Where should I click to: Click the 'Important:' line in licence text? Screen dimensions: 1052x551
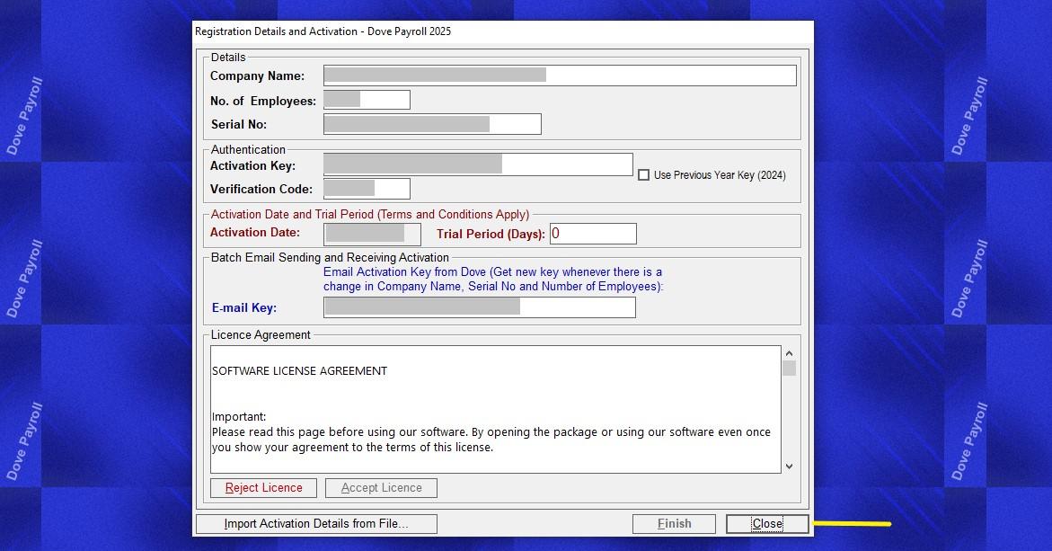point(239,417)
